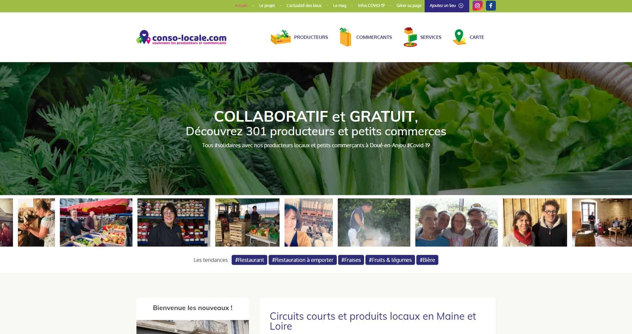Screen dimensions: 632x334
Task: Click the yellow shopping bag Commerçants icon
Action: pyautogui.click(x=345, y=37)
